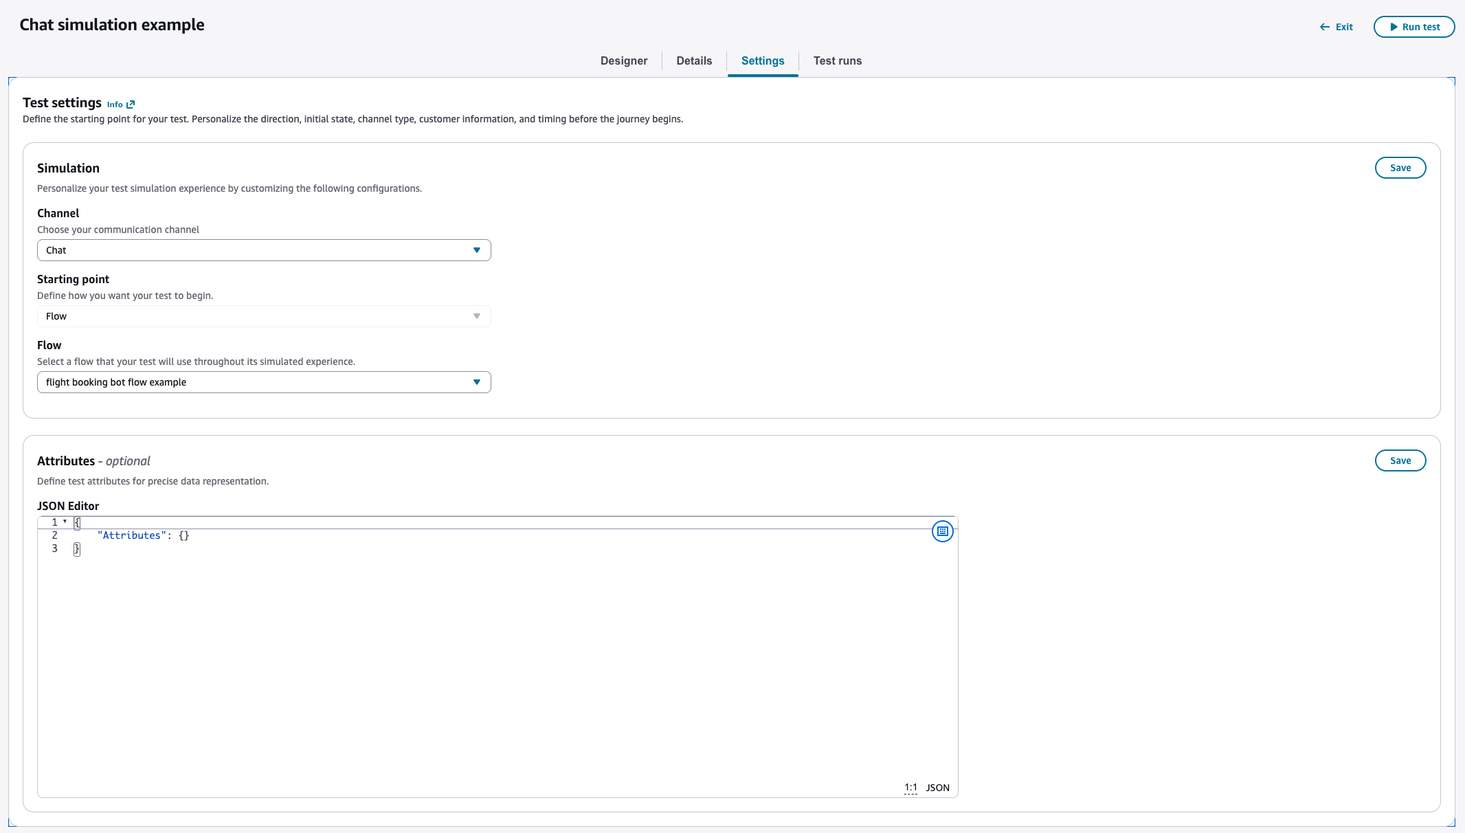
Task: Save the Attributes section
Action: [1400, 460]
